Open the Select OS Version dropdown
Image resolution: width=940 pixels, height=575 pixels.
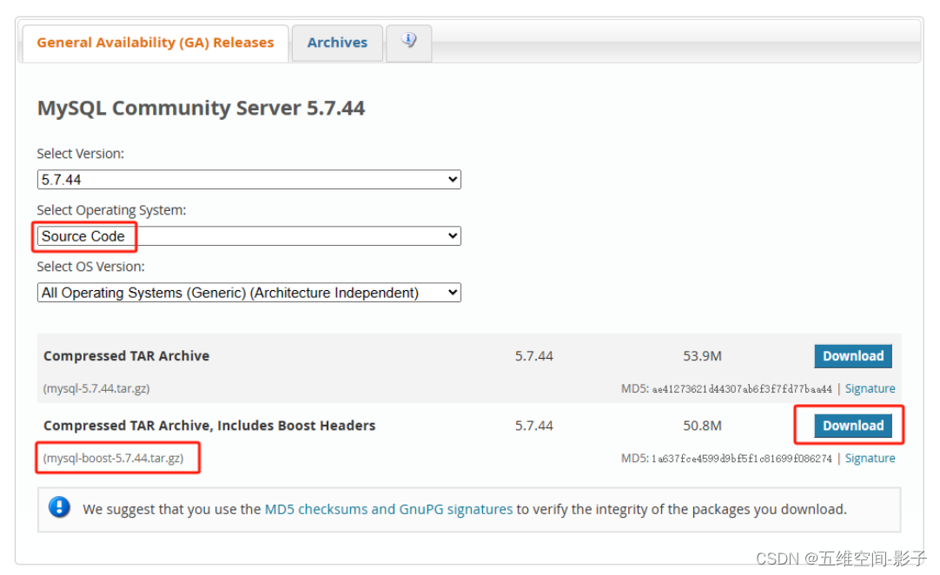tap(248, 293)
